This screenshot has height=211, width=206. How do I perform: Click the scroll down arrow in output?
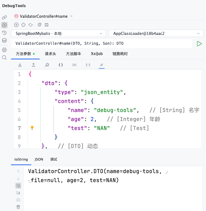18,179
